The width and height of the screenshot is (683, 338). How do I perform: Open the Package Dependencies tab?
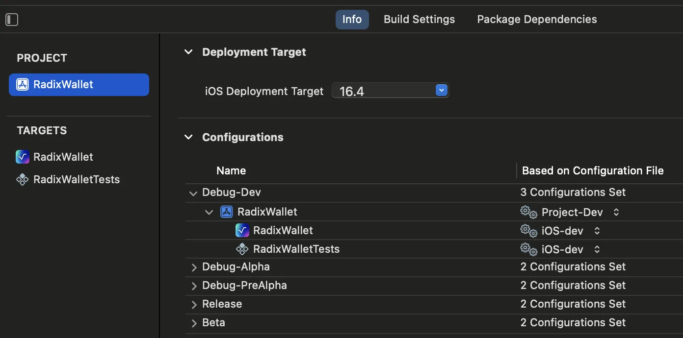[x=537, y=20]
